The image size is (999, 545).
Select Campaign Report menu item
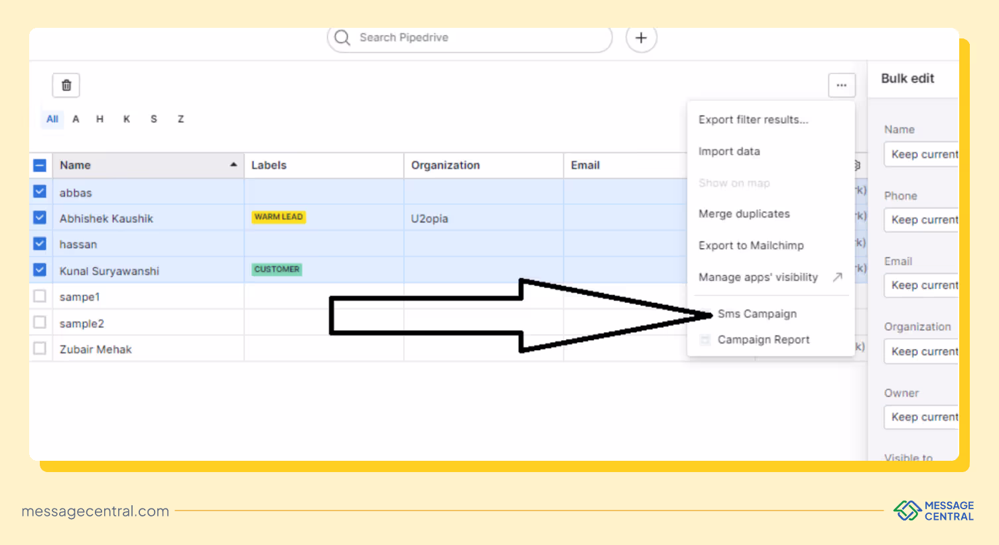pyautogui.click(x=764, y=339)
